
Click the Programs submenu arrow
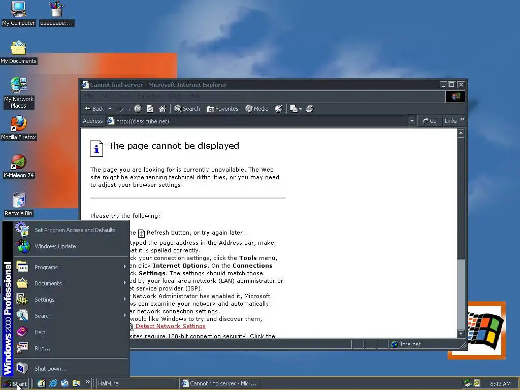(x=125, y=267)
